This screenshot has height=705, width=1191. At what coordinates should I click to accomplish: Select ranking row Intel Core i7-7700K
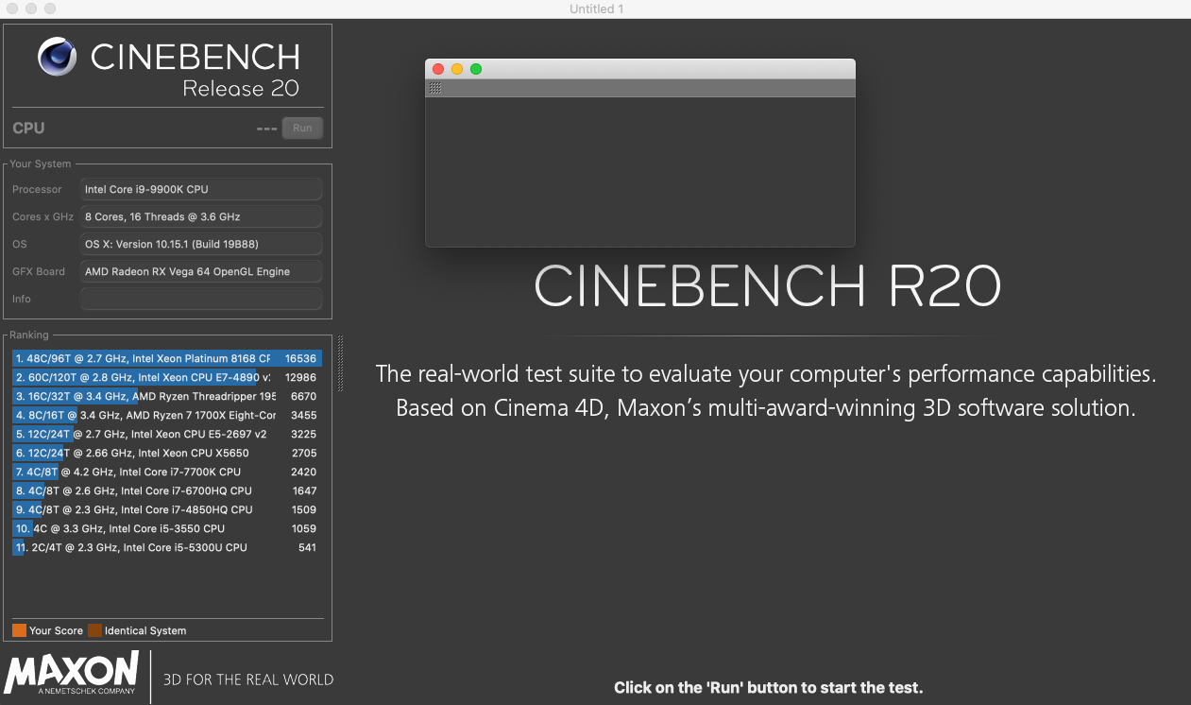pyautogui.click(x=167, y=473)
